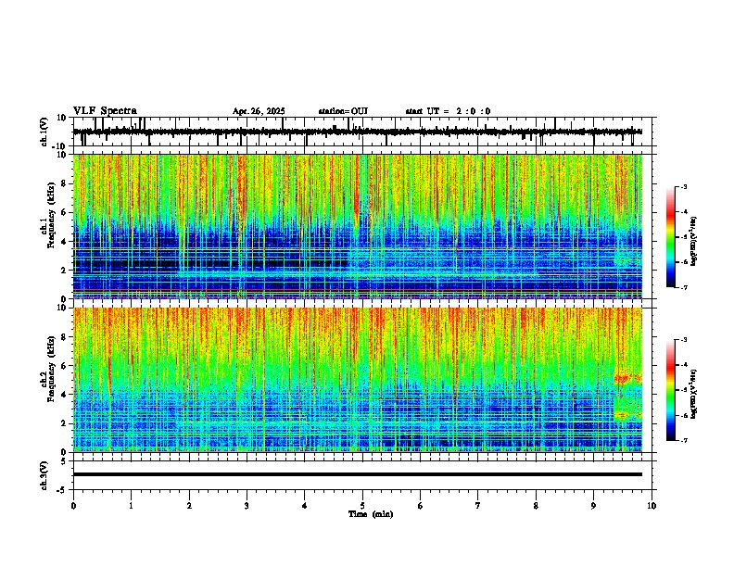Image resolution: width=734 pixels, height=567 pixels.
Task: Click time axis tick label "7"
Action: click(x=478, y=506)
